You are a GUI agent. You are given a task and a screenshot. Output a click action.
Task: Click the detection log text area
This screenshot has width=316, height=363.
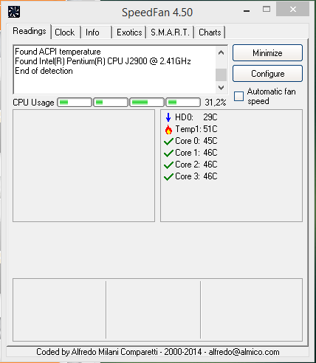click(114, 69)
